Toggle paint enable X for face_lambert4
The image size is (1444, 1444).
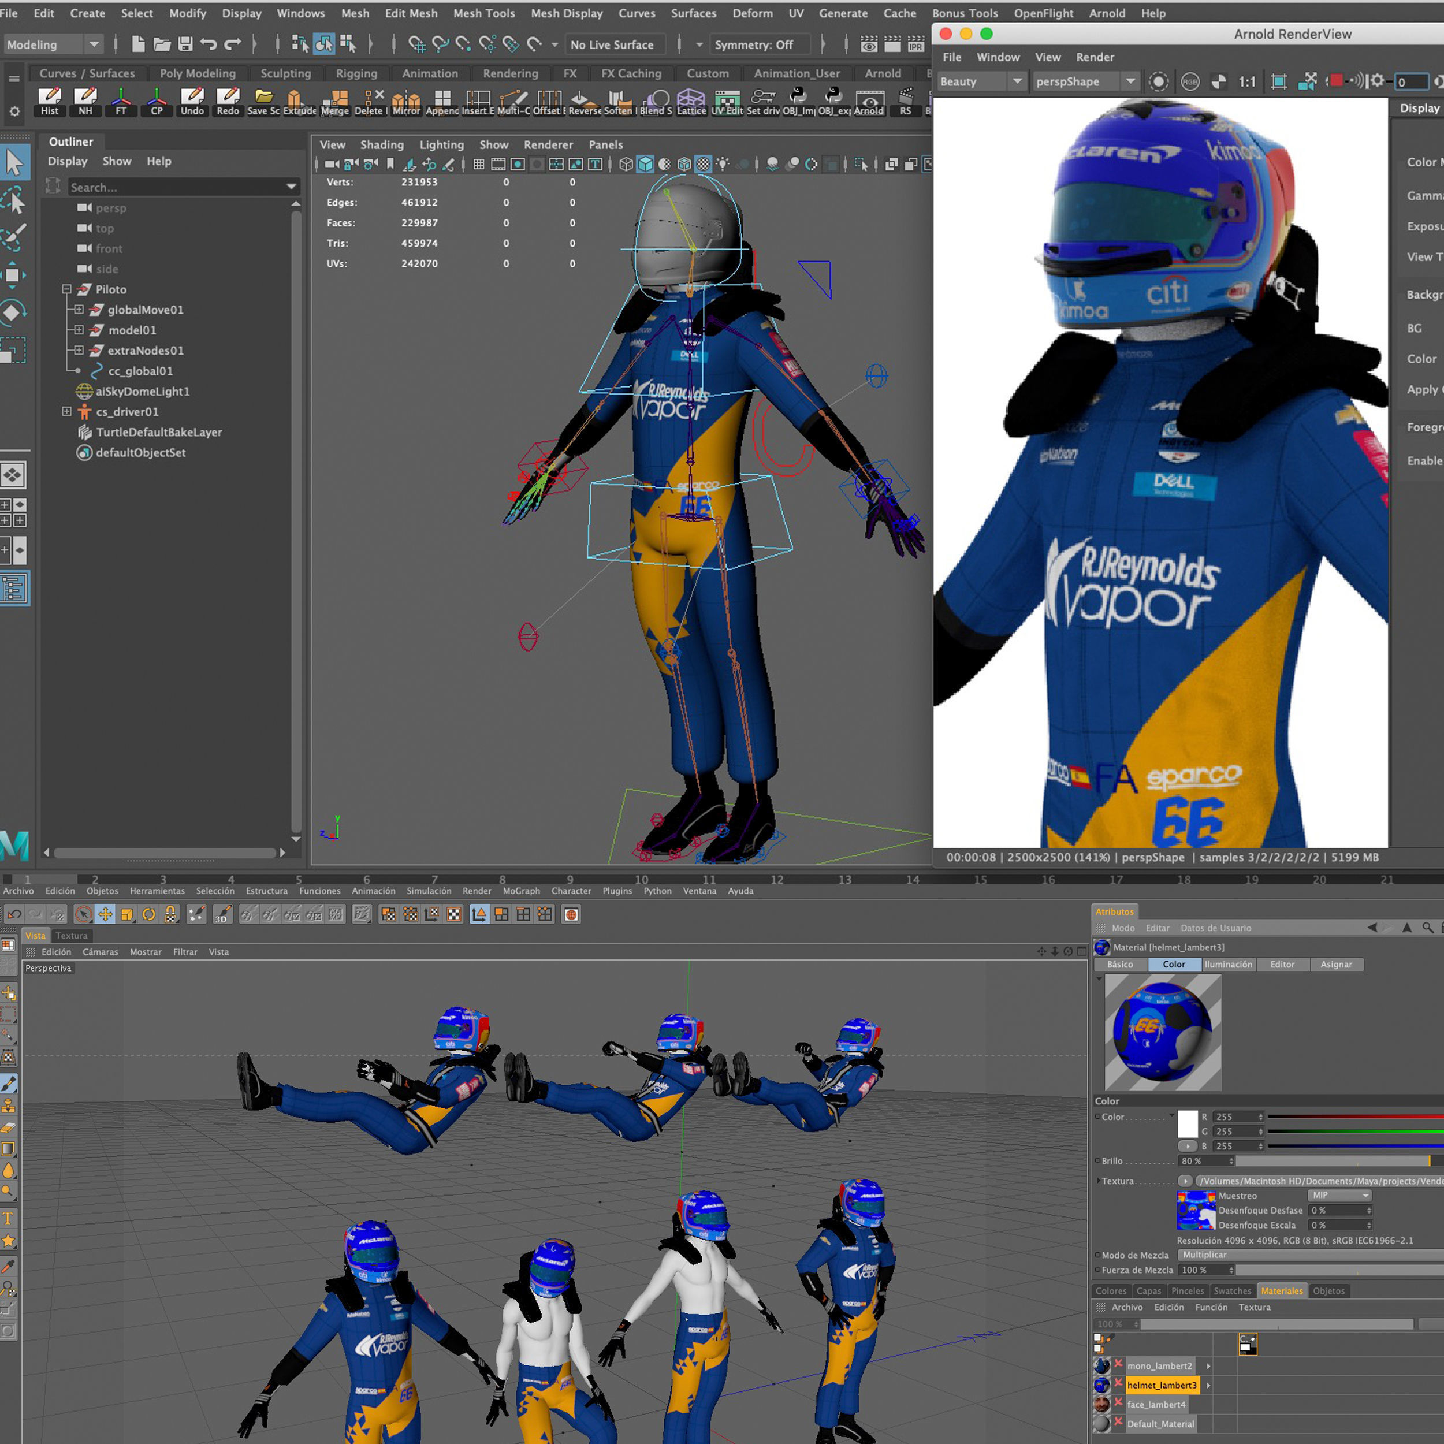point(1119,1403)
